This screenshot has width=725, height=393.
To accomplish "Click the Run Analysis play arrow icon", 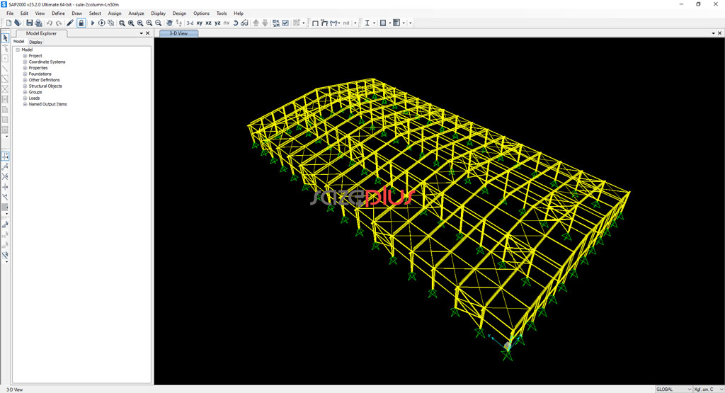I will coord(93,23).
